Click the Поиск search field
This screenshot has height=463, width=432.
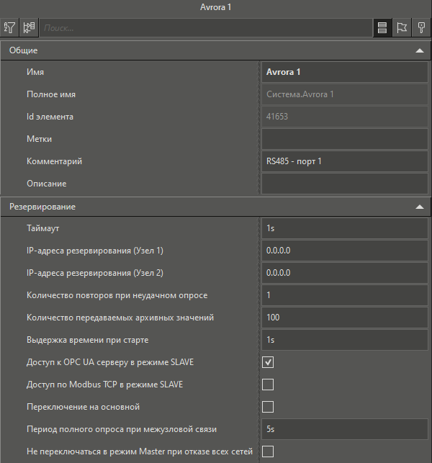click(206, 28)
